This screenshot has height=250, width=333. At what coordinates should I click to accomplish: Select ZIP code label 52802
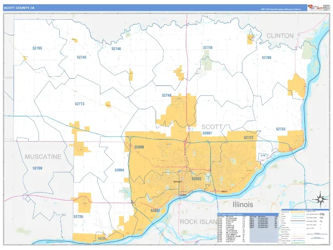pyautogui.click(x=155, y=210)
